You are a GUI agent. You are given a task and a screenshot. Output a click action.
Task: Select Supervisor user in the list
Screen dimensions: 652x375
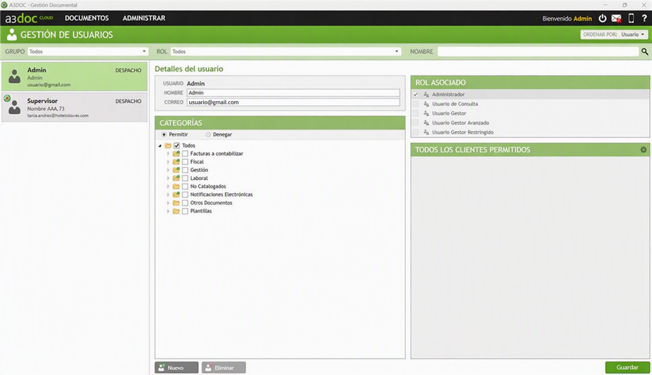coord(74,107)
